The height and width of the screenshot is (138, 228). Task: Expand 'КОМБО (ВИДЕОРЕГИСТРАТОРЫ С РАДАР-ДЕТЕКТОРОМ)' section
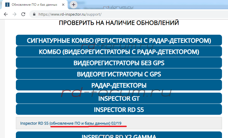tap(119, 52)
